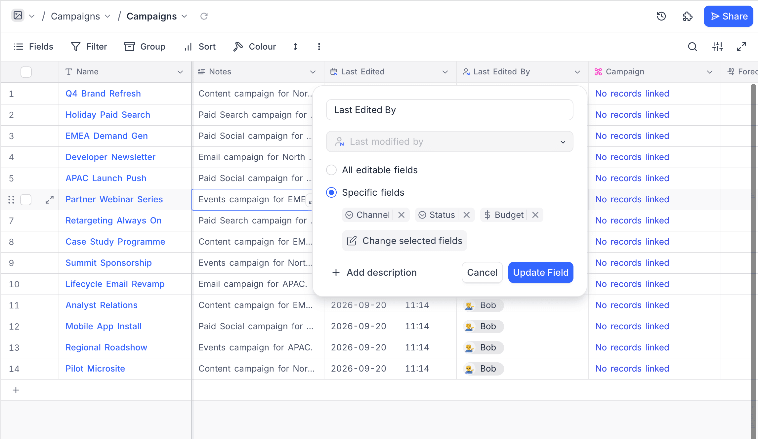Change row height with the vertical arrows icon

tap(295, 47)
